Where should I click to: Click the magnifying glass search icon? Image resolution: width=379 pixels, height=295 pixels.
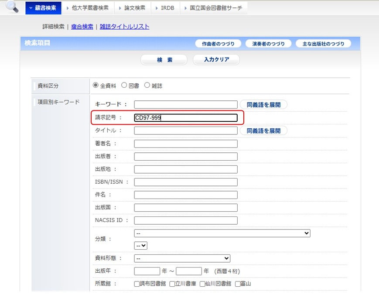12,7
